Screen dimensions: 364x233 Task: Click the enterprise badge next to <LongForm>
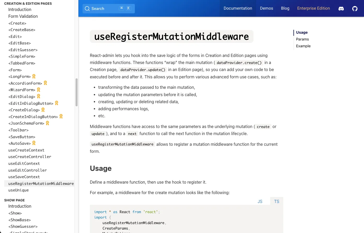click(x=33, y=76)
